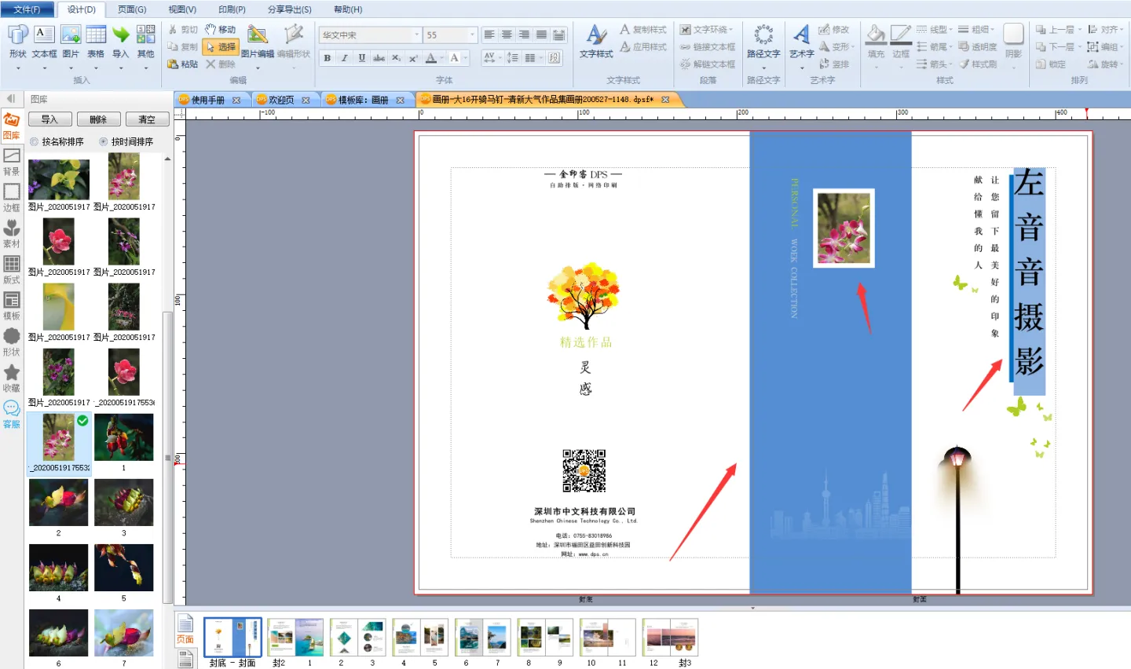Open the 背景 background panel in sidebar

pos(11,161)
